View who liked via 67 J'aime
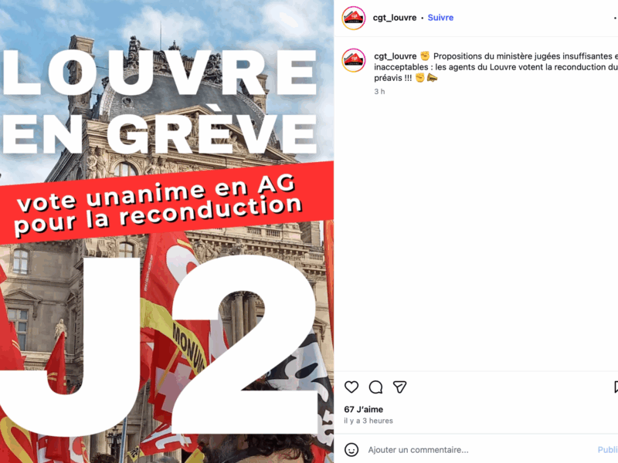Image resolution: width=618 pixels, height=463 pixels. [x=363, y=409]
